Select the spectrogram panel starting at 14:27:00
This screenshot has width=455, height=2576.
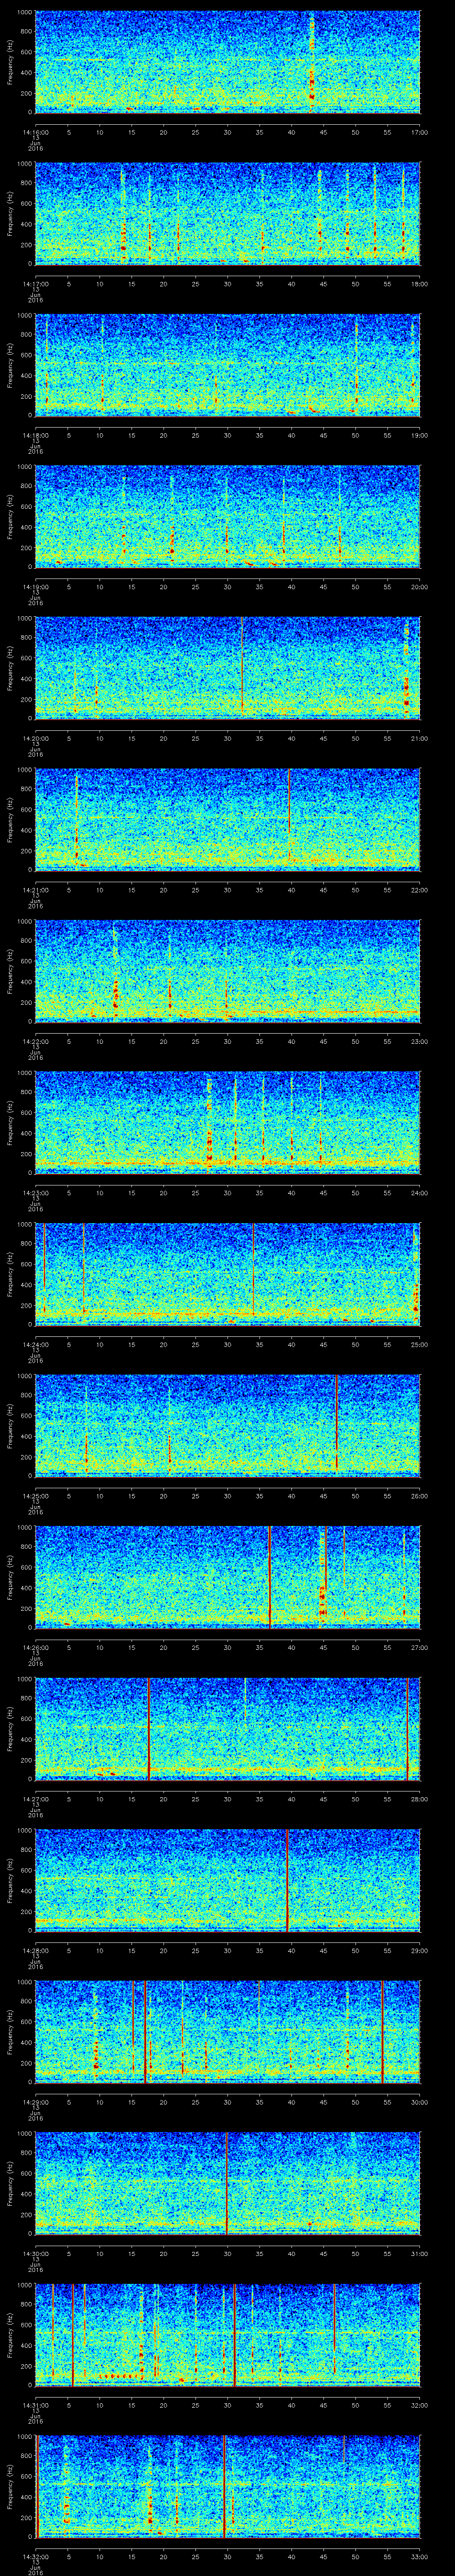pos(227,1728)
